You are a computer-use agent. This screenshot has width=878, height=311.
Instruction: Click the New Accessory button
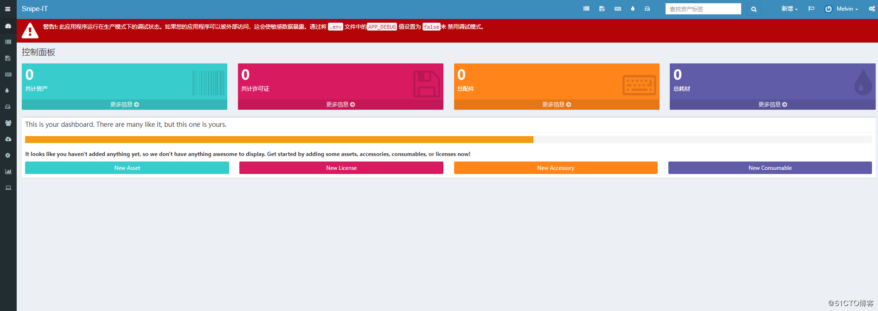tap(556, 168)
